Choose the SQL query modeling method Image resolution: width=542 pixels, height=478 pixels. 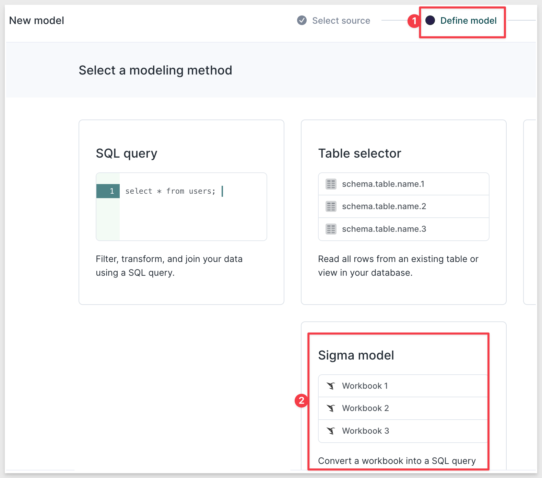(181, 212)
